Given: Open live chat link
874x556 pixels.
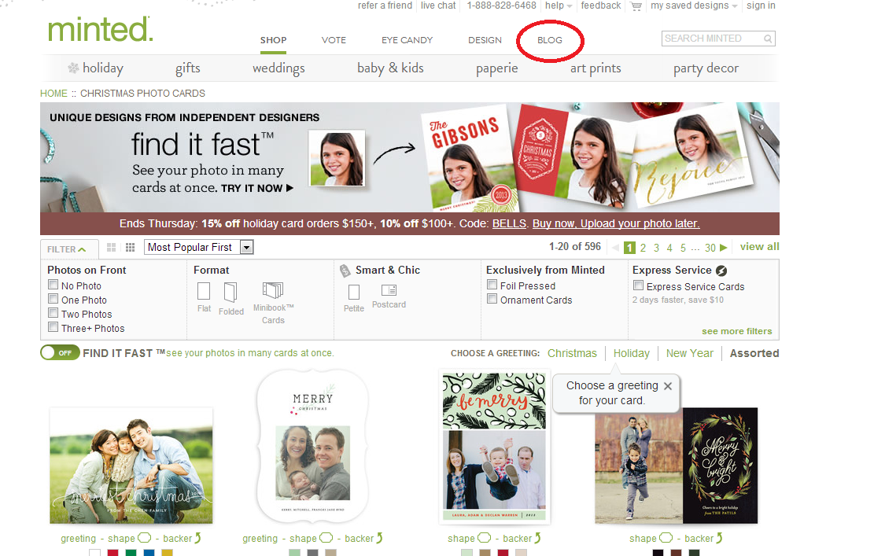Looking at the screenshot, I should coord(438,6).
